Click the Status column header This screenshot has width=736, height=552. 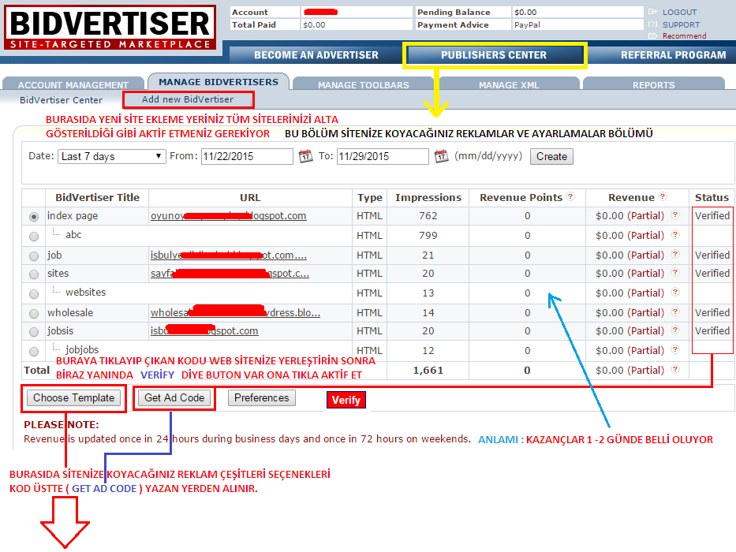click(x=712, y=198)
